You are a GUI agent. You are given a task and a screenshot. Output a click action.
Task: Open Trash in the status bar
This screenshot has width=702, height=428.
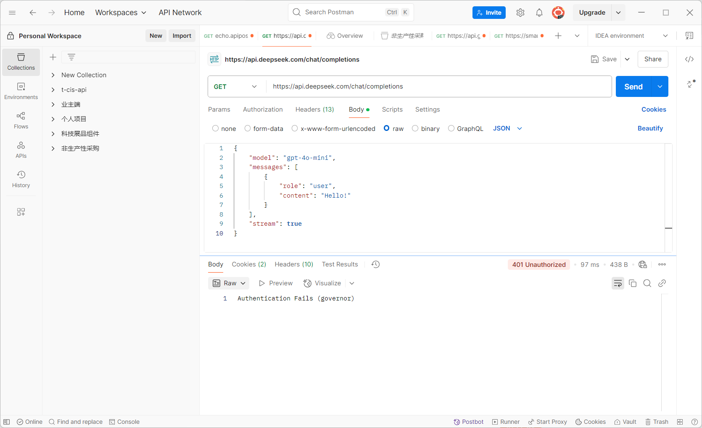(x=657, y=422)
